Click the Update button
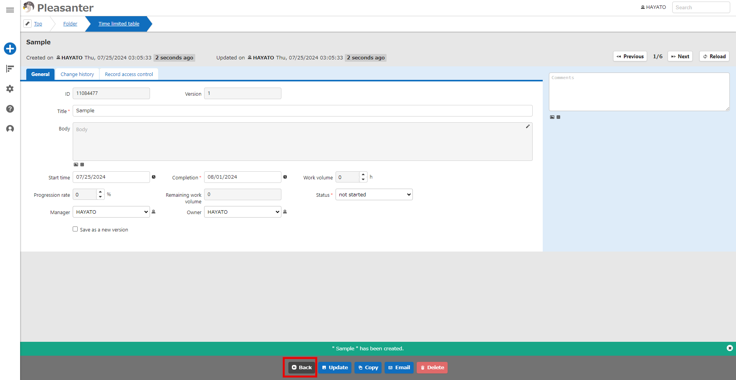The height and width of the screenshot is (380, 736). pyautogui.click(x=335, y=368)
